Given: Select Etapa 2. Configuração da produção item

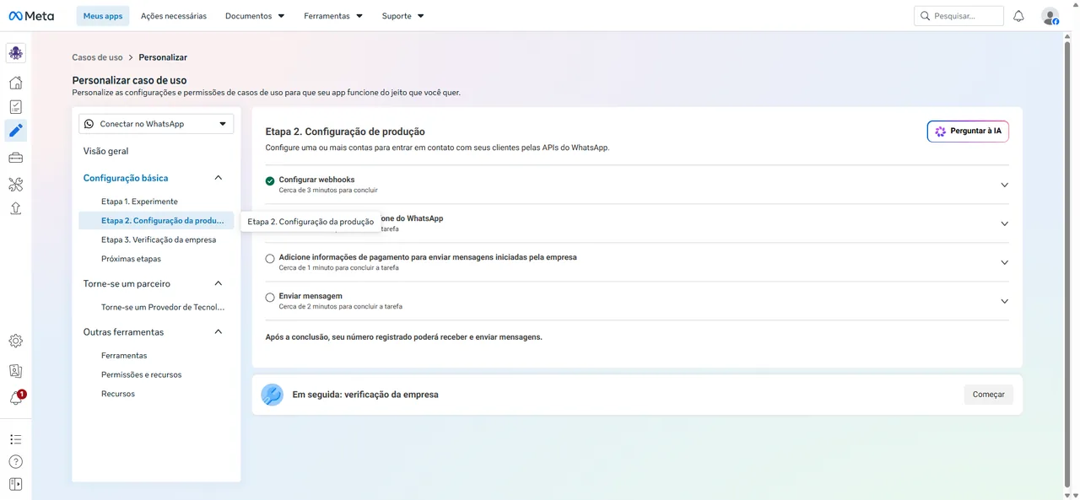Looking at the screenshot, I should pos(156,220).
